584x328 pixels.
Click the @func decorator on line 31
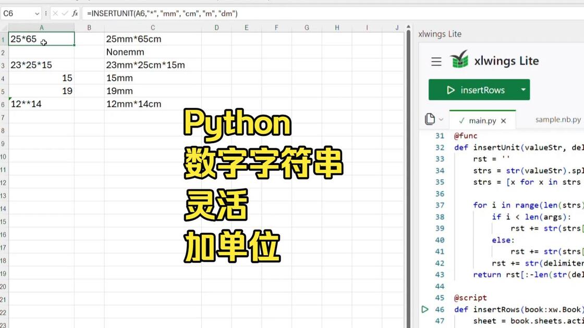click(x=466, y=136)
